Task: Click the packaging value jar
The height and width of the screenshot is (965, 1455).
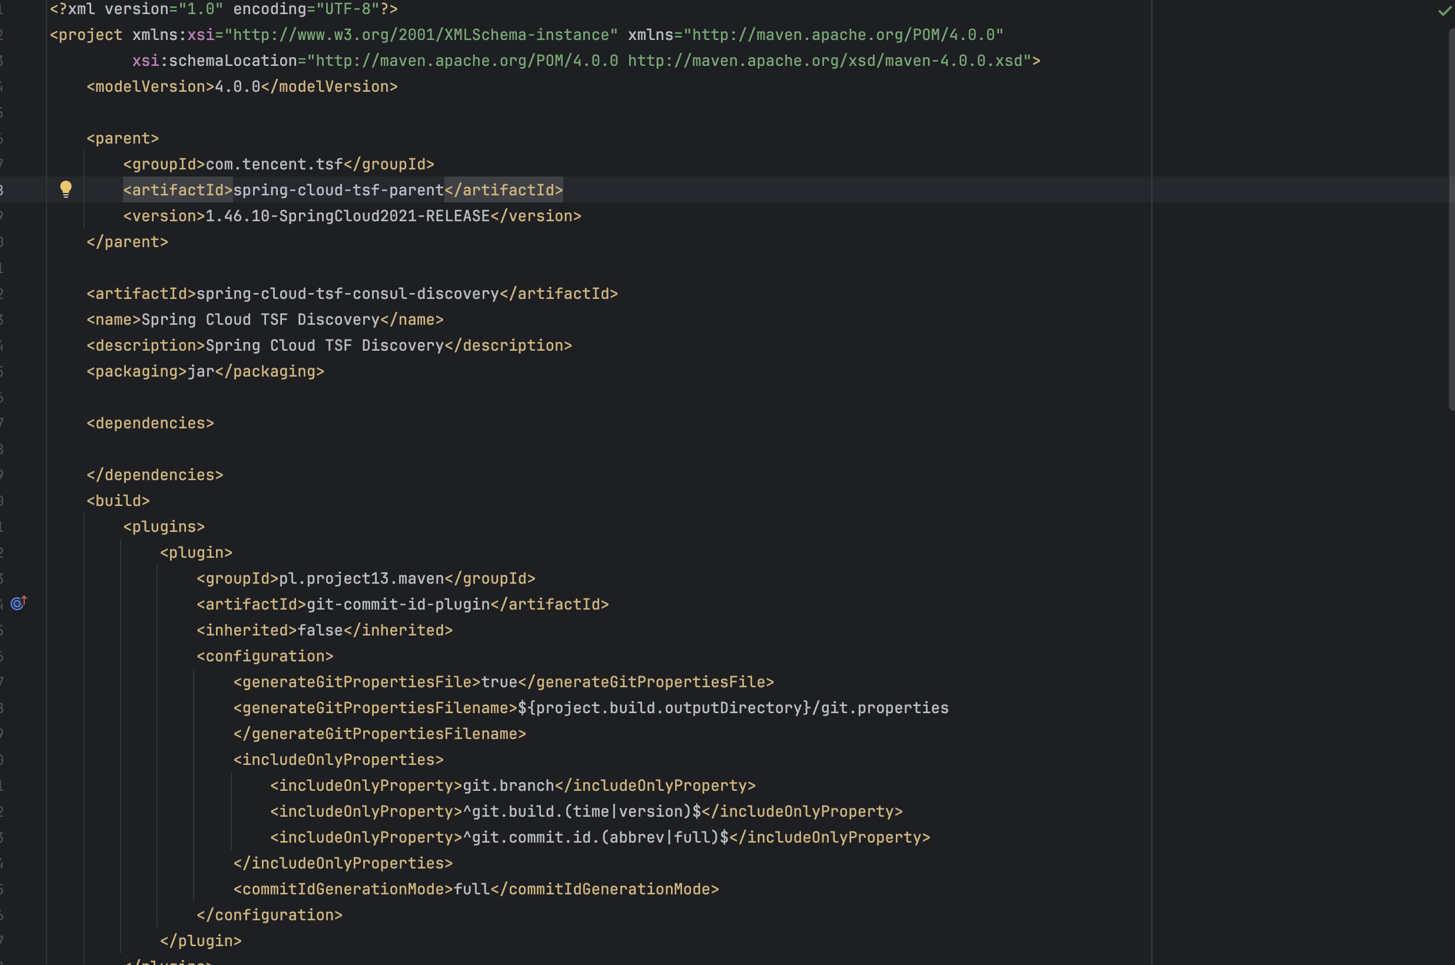Action: tap(201, 371)
